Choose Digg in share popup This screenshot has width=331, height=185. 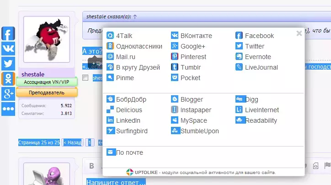pyautogui.click(x=247, y=99)
